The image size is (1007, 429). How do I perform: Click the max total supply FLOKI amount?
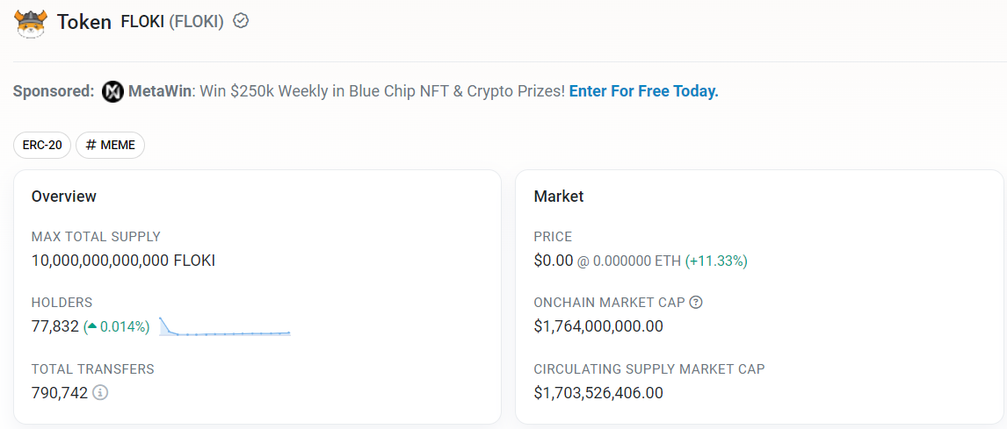click(123, 261)
